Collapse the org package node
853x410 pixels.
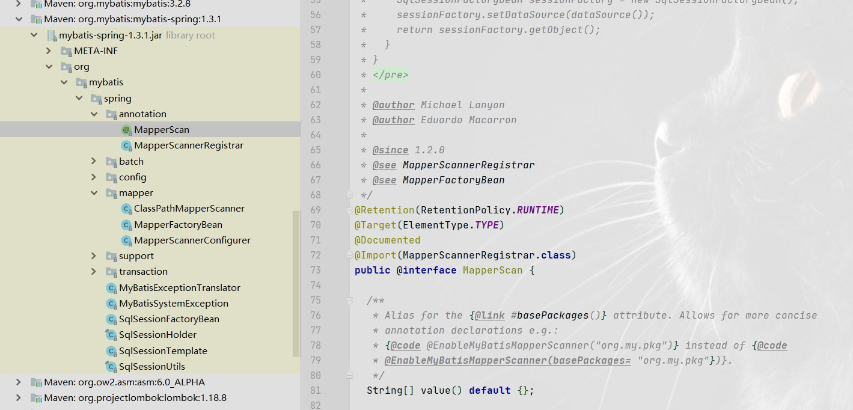point(49,67)
